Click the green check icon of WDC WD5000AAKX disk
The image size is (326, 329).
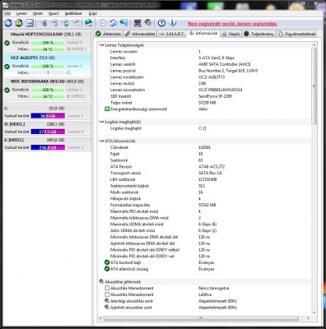[7, 90]
